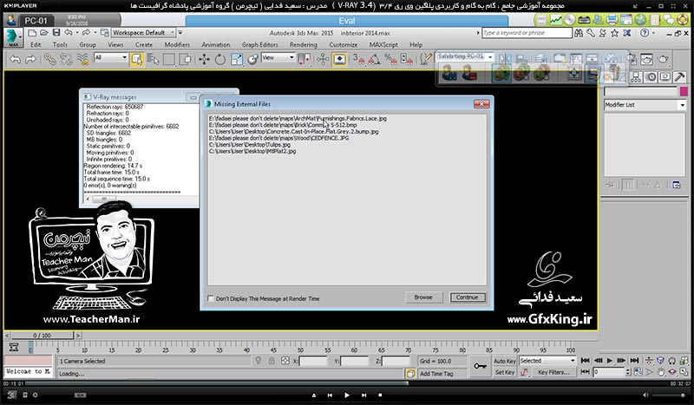This screenshot has height=405, width=694.
Task: Open the named selection sets dropdown
Action: click(x=465, y=56)
